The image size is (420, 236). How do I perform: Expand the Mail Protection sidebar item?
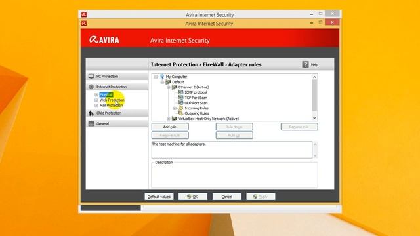(x=96, y=105)
